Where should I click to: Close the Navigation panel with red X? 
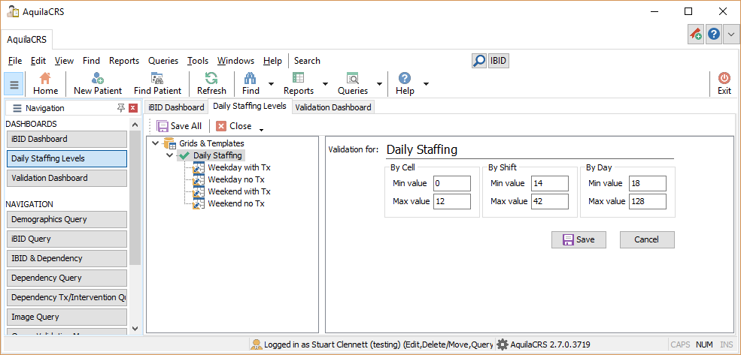[x=133, y=108]
